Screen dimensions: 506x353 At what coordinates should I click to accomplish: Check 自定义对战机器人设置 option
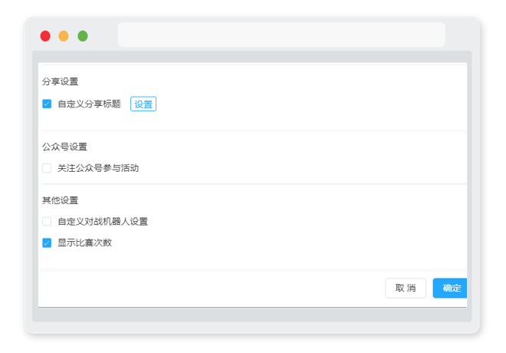[x=47, y=222]
